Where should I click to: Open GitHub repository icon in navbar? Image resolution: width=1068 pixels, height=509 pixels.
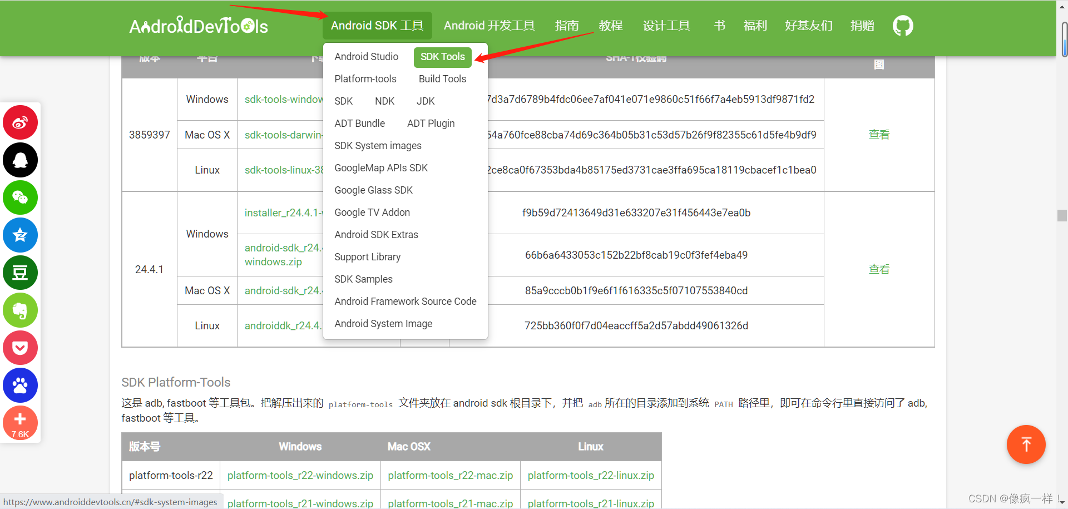coord(903,26)
